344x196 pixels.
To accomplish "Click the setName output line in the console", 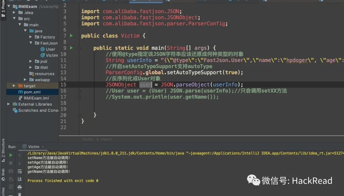I will click(x=49, y=158).
